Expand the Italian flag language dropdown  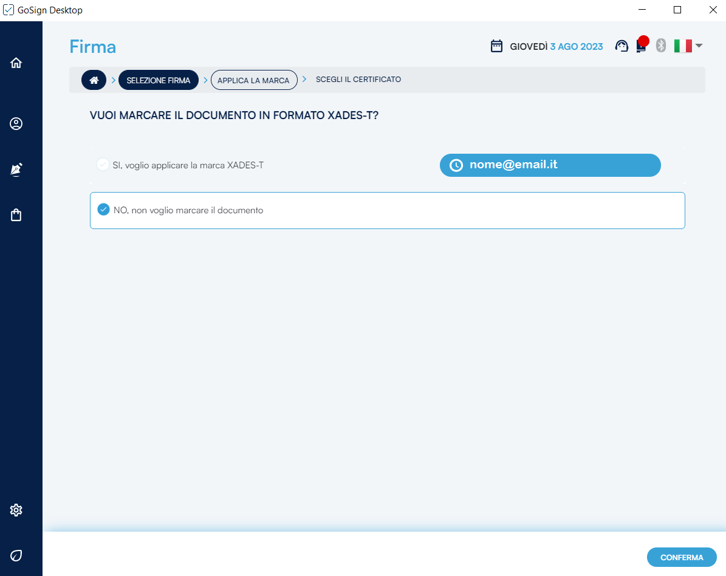[688, 46]
